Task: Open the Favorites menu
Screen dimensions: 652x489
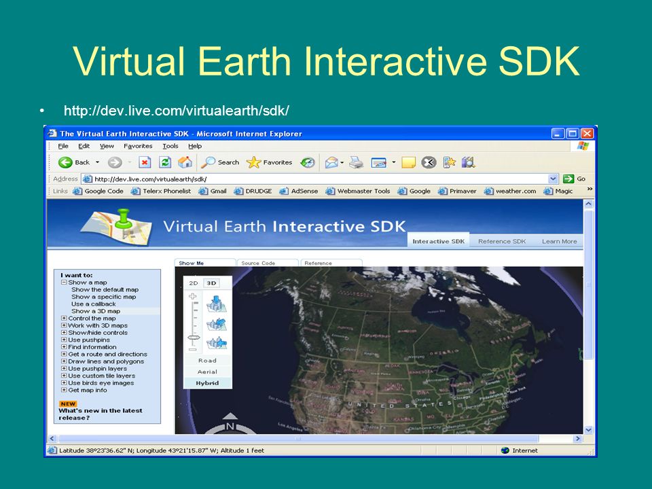Action: [x=138, y=146]
